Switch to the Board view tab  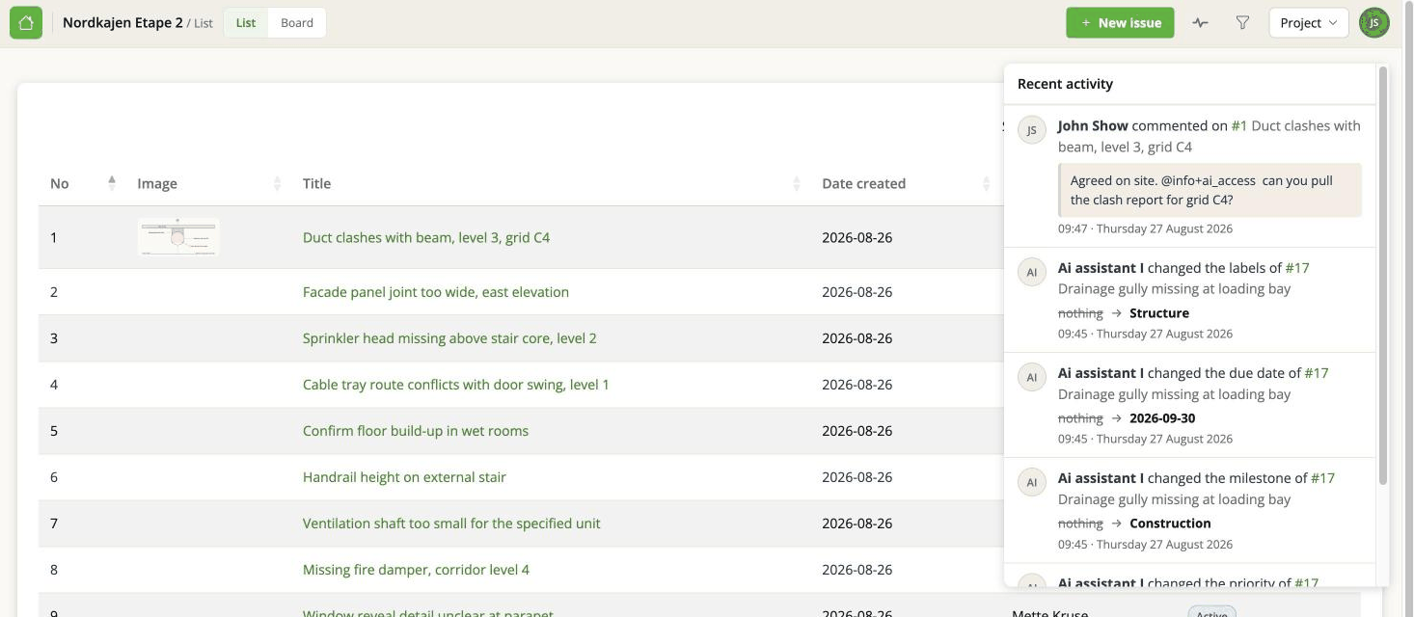point(297,23)
